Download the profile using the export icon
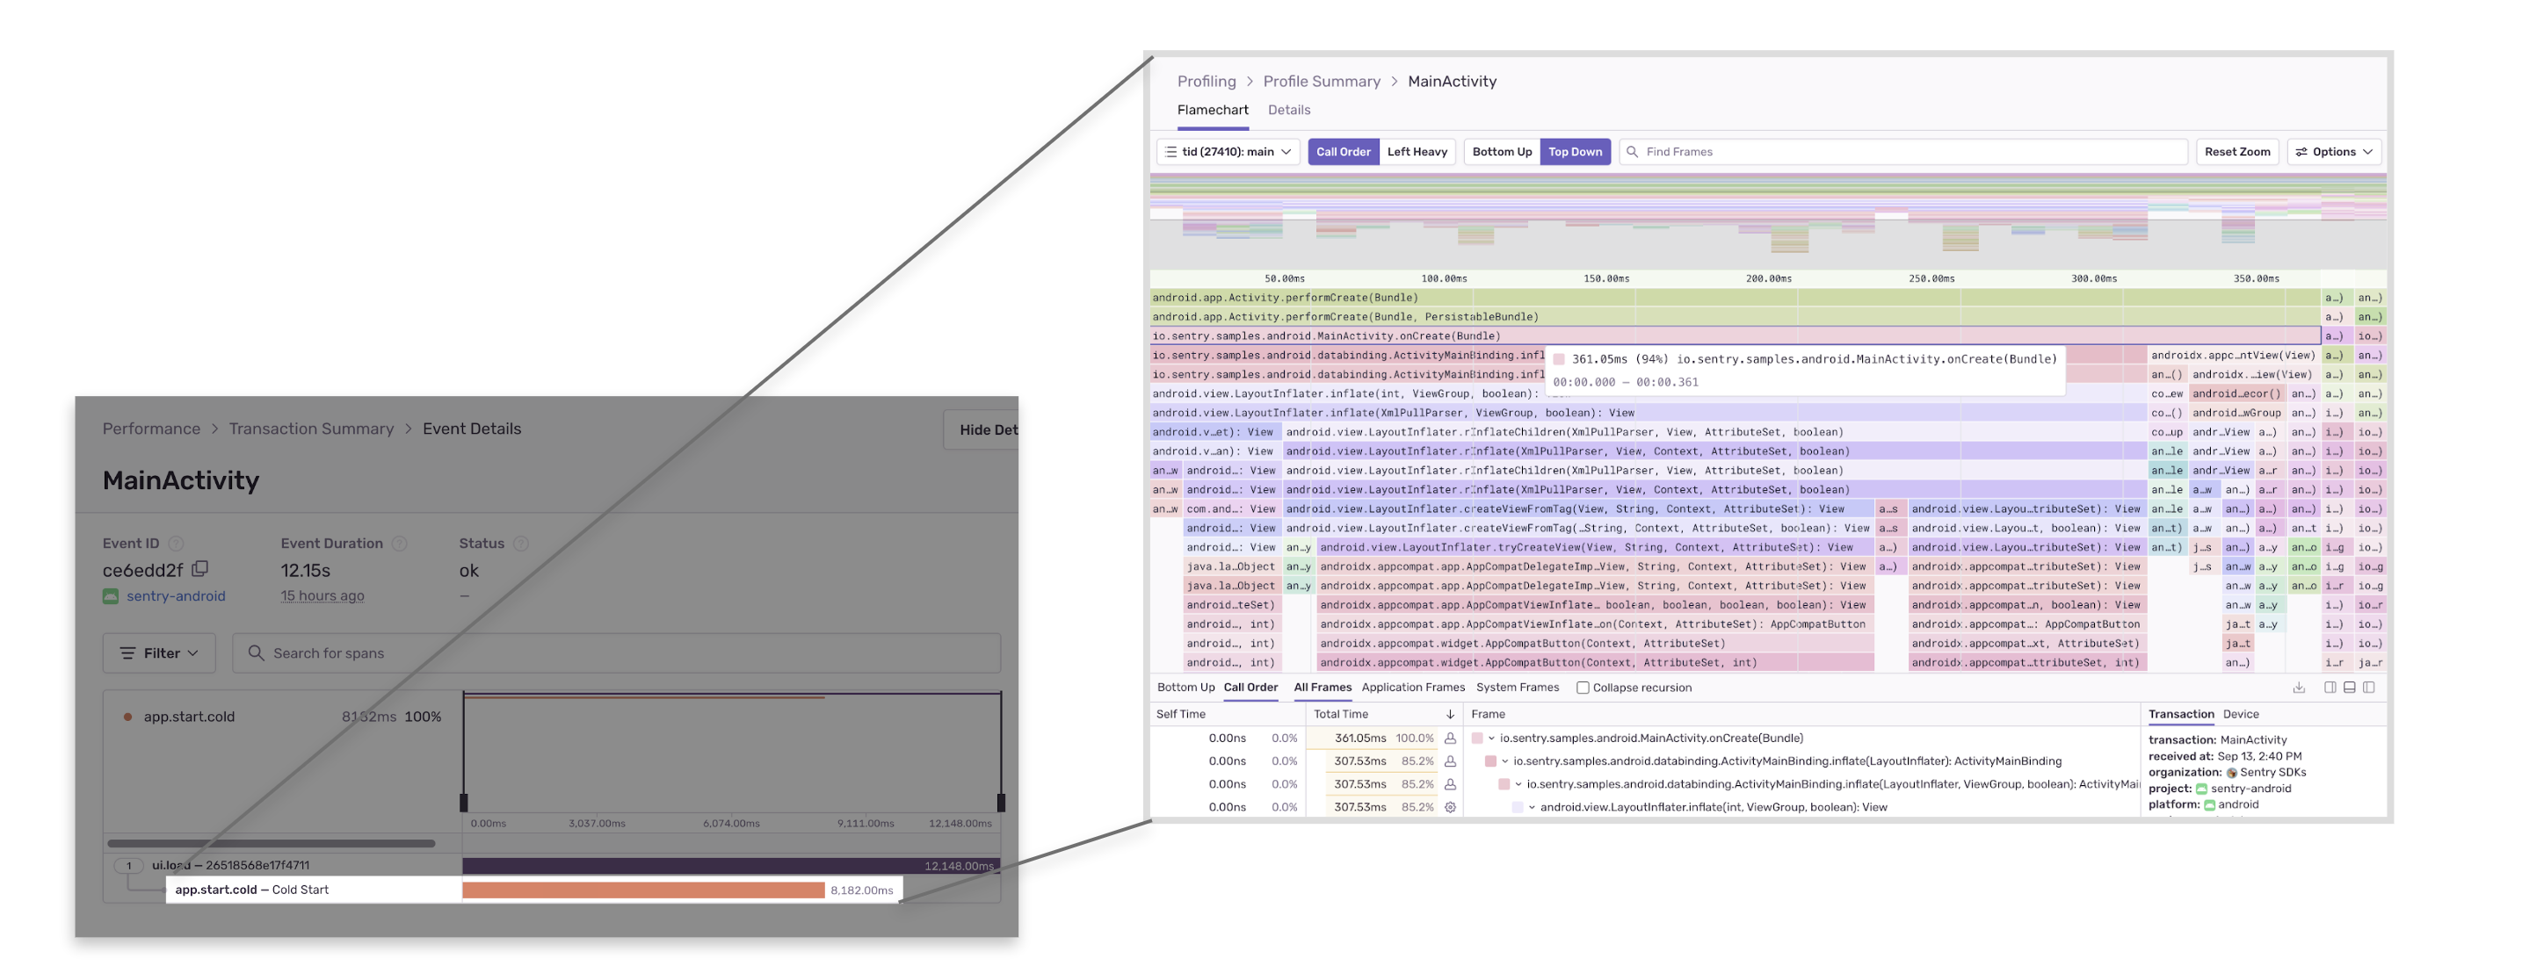Image resolution: width=2522 pixels, height=966 pixels. pyautogui.click(x=2298, y=687)
